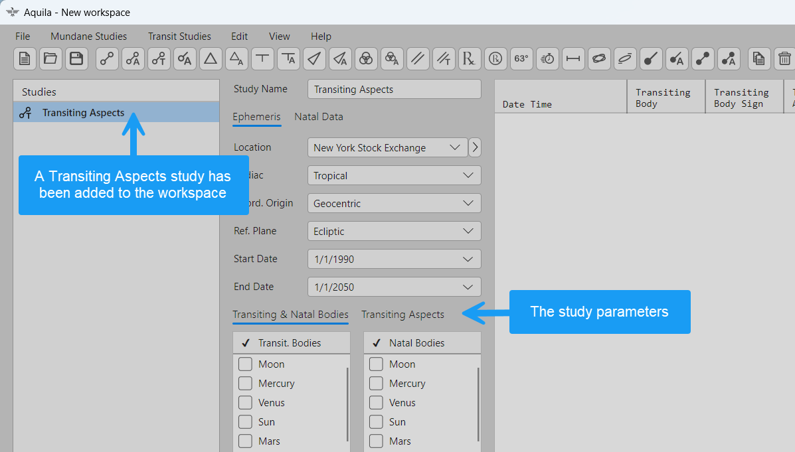Check Mars under Transit. Bodies
Viewport: 795px width, 452px height.
[245, 441]
